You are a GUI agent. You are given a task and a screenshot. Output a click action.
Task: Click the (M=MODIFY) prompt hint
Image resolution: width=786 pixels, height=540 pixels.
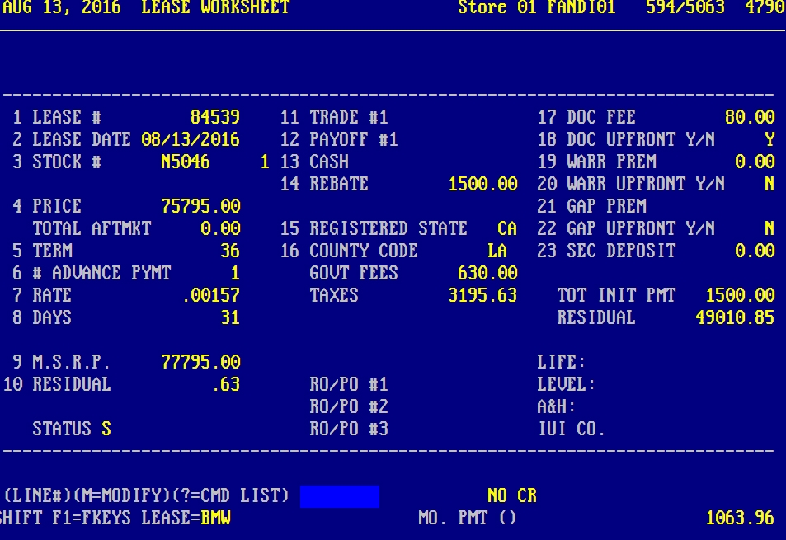[x=121, y=496]
